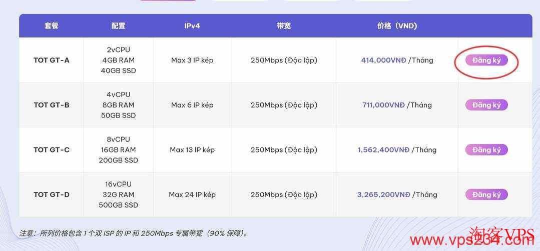540x251 pixels.
Task: Click the 配置 column header
Action: click(x=118, y=25)
